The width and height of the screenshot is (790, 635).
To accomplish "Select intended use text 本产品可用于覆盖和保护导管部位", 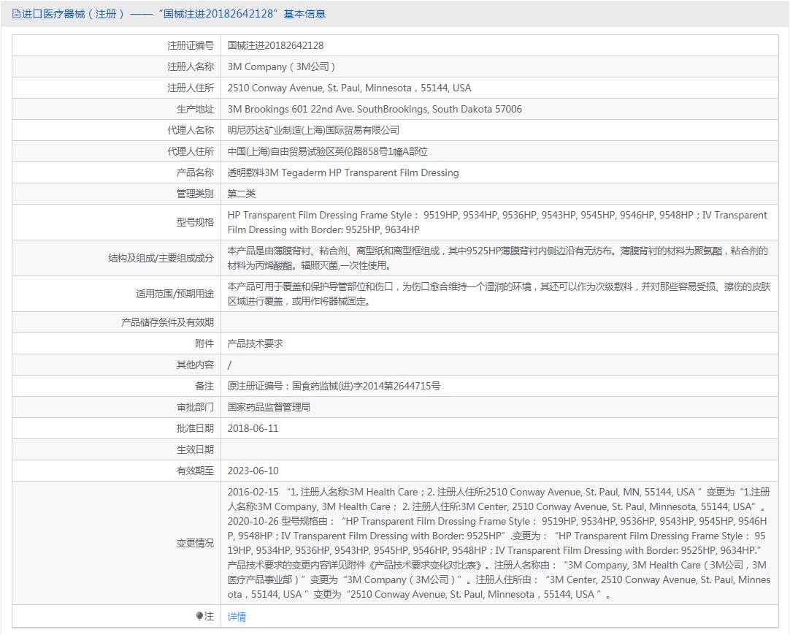I will (296, 286).
